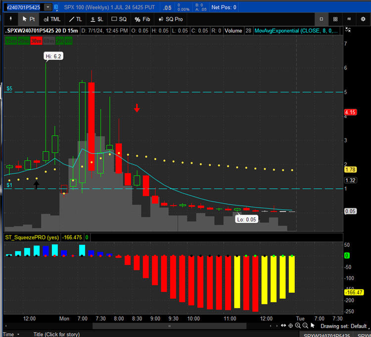Click the pin icon in drawing toolbar

coord(10,19)
